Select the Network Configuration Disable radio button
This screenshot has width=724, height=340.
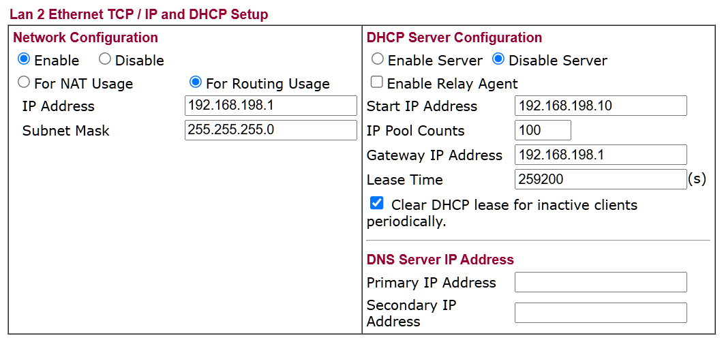[105, 60]
